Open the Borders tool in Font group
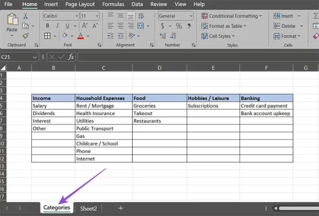The image size is (319, 216). (x=47, y=36)
